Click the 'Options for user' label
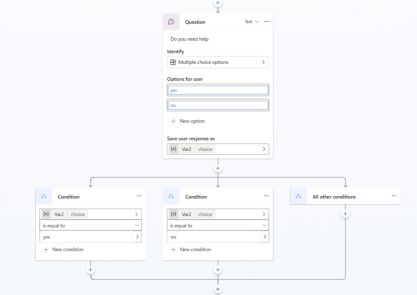The width and height of the screenshot is (417, 295). click(x=185, y=79)
